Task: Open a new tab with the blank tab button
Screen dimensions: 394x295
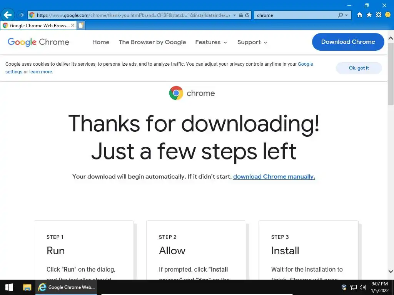Action: (x=81, y=25)
